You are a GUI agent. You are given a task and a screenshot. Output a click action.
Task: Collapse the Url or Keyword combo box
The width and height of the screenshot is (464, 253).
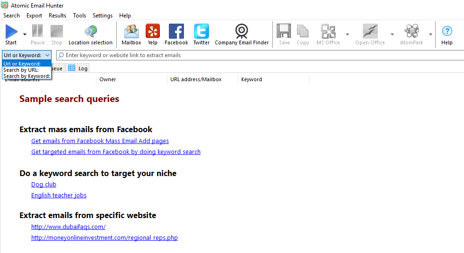pos(26,55)
